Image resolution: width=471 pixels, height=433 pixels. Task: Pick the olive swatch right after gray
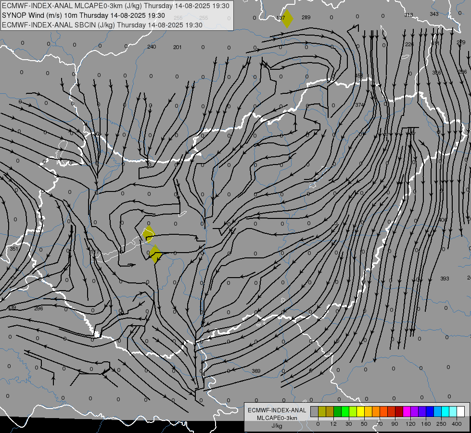tap(322, 411)
